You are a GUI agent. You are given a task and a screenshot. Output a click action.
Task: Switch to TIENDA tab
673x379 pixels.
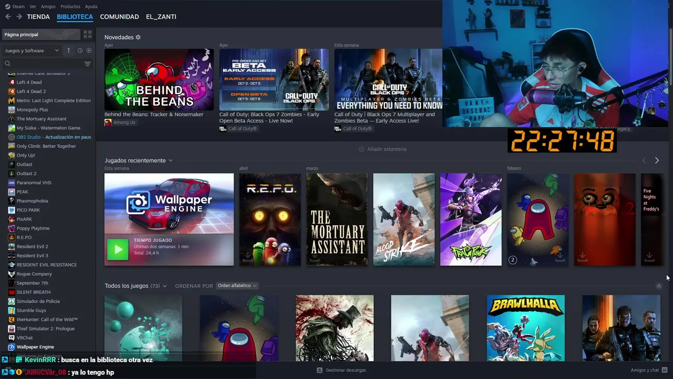coord(38,17)
